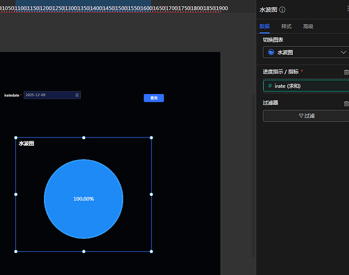Delete the 进度指示 / 指标 field via trash icon

(346, 72)
